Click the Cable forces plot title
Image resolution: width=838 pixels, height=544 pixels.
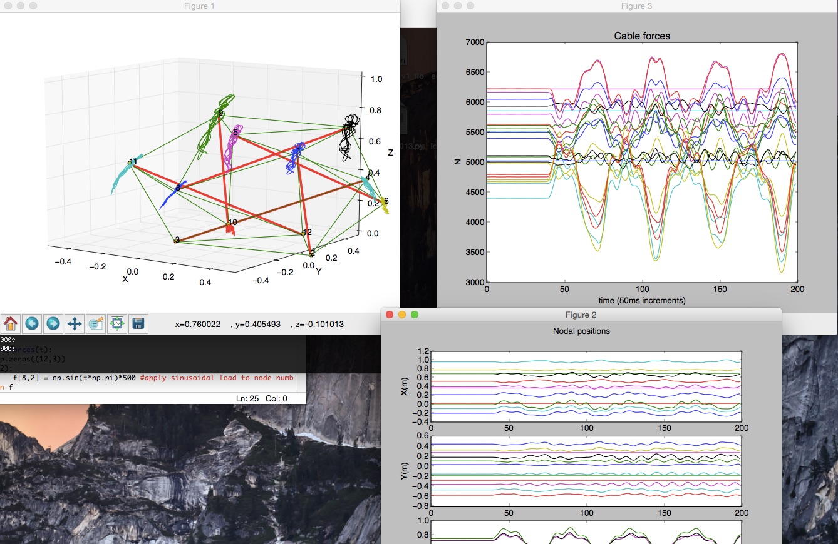point(642,36)
